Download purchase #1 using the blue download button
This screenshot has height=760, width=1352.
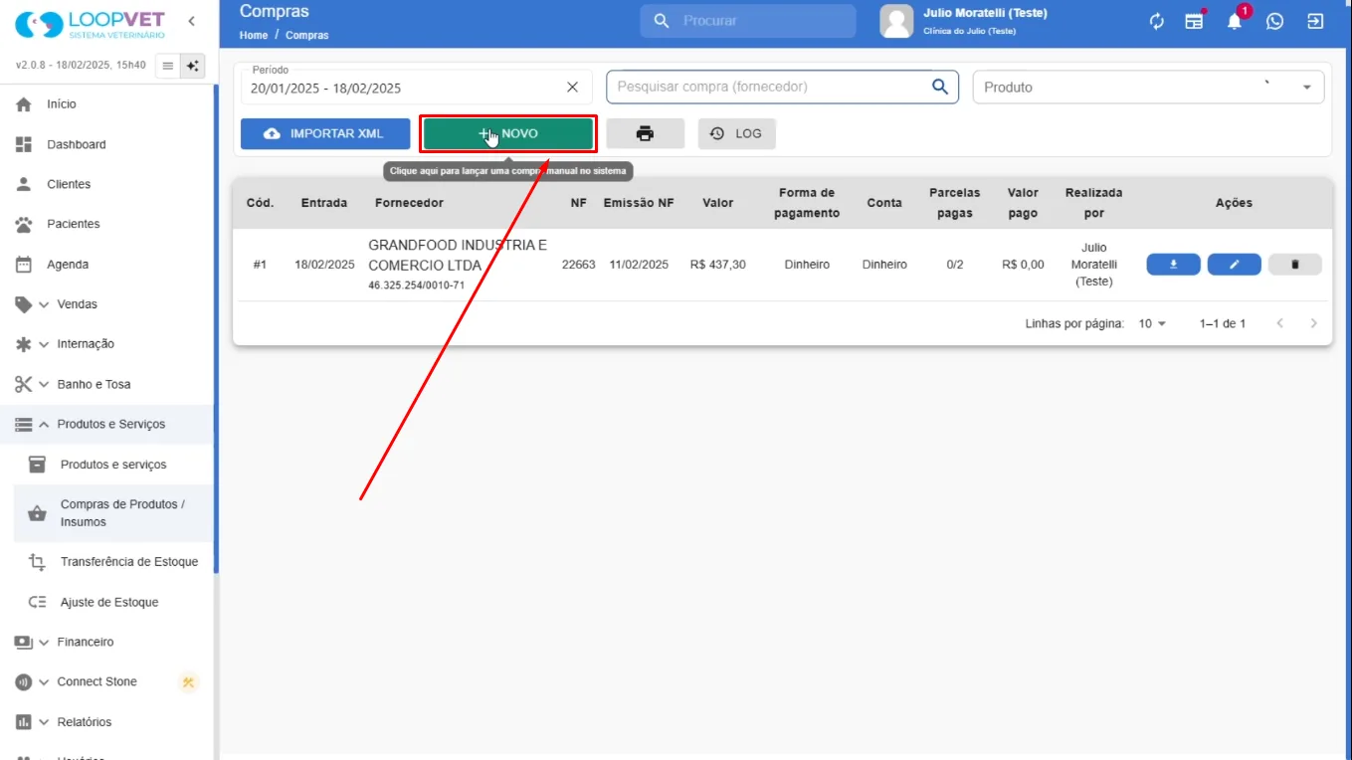tap(1174, 265)
